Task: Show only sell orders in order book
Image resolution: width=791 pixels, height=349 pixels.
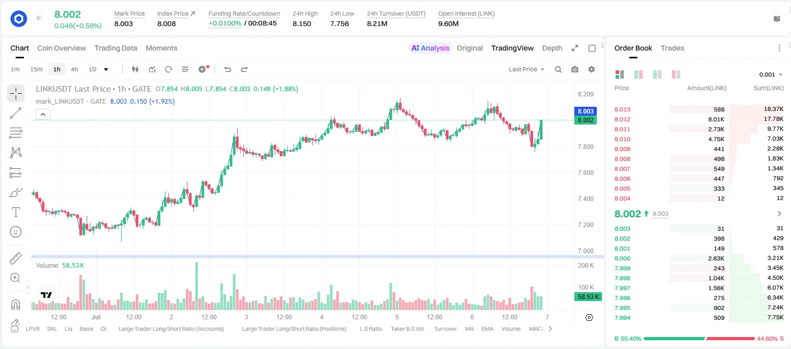Action: pos(676,74)
